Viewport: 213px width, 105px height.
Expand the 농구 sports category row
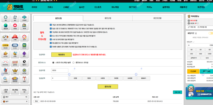point(15,101)
